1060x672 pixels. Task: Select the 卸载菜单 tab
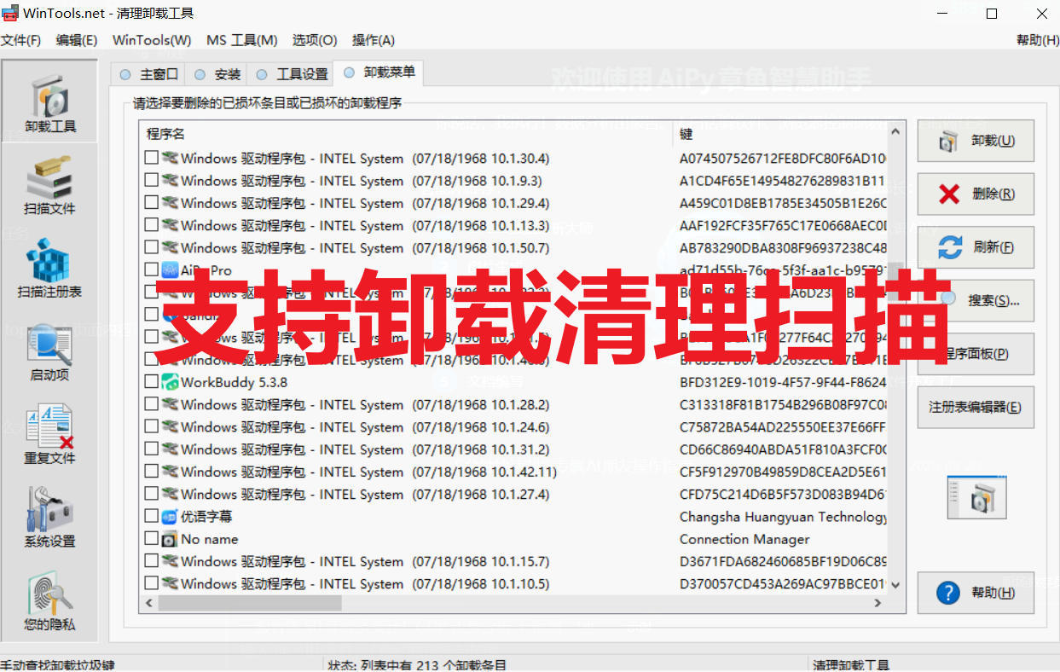[378, 72]
